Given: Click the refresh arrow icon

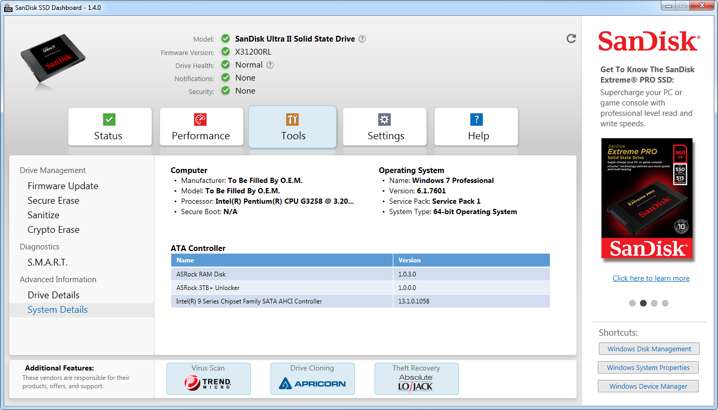Looking at the screenshot, I should pyautogui.click(x=571, y=38).
